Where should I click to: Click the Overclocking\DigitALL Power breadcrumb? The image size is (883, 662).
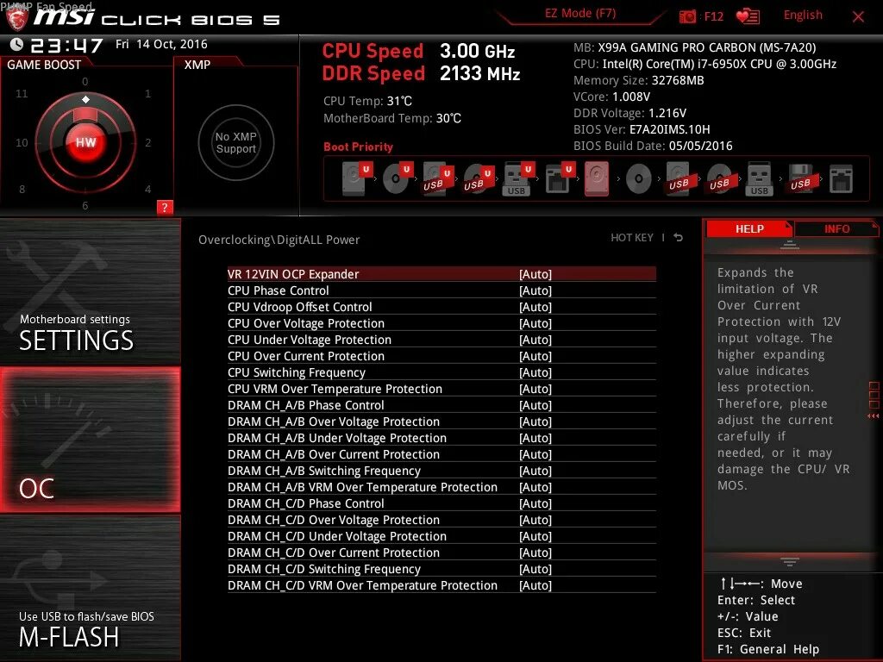279,240
